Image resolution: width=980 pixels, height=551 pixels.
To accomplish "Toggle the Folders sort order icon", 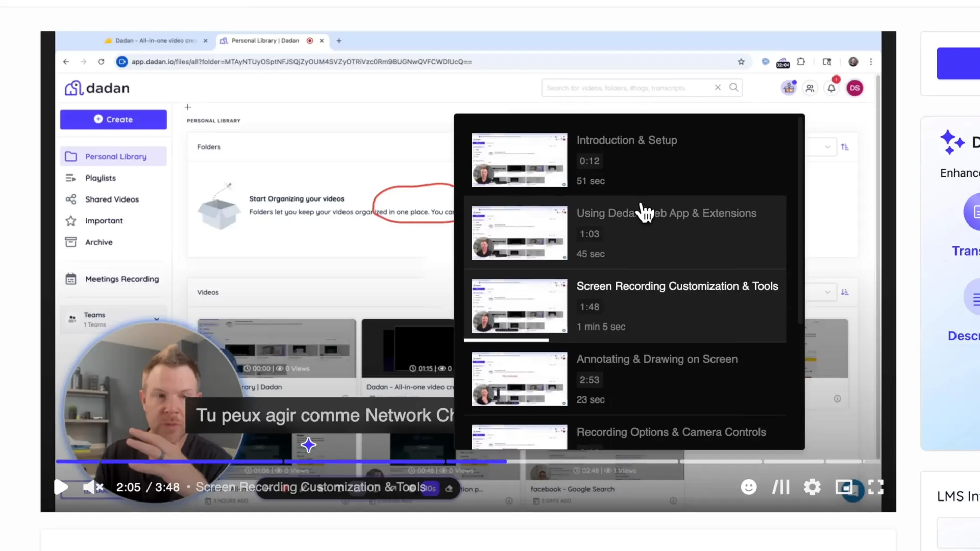I will [845, 147].
